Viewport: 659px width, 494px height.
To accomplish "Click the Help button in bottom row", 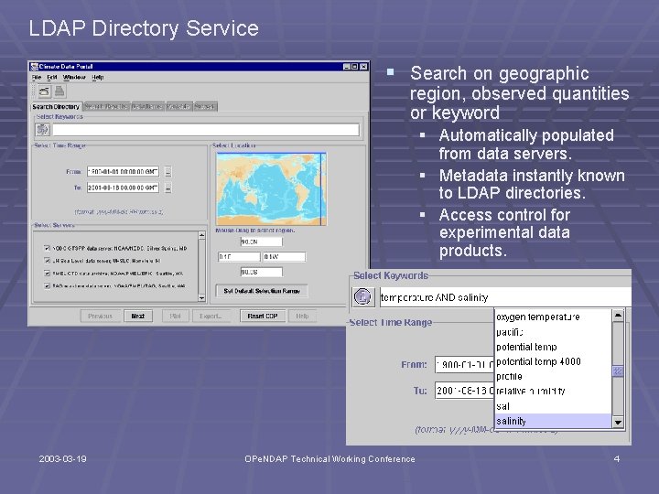I will (302, 316).
